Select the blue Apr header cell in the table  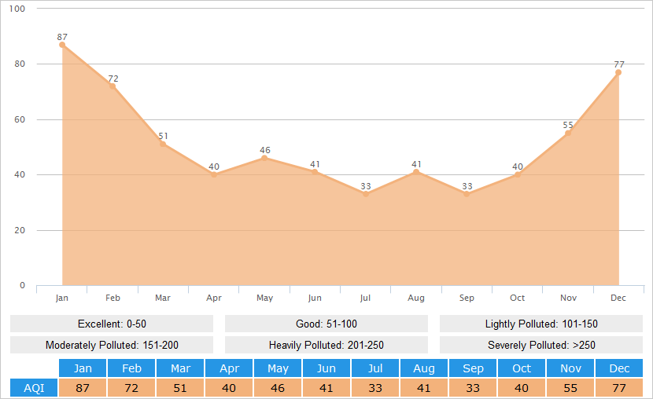tap(229, 368)
